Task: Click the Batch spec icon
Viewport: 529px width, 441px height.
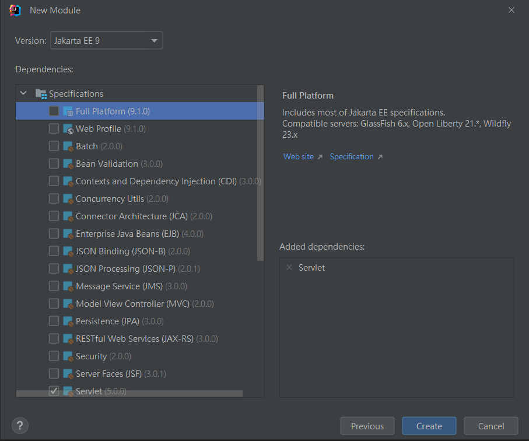Action: click(x=68, y=146)
